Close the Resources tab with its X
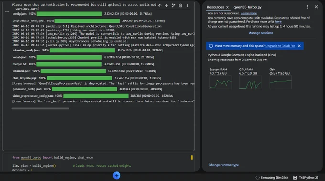The image size is (325, 181). click(227, 7)
